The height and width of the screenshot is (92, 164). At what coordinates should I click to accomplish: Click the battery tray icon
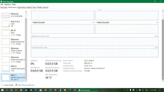(x=140, y=90)
